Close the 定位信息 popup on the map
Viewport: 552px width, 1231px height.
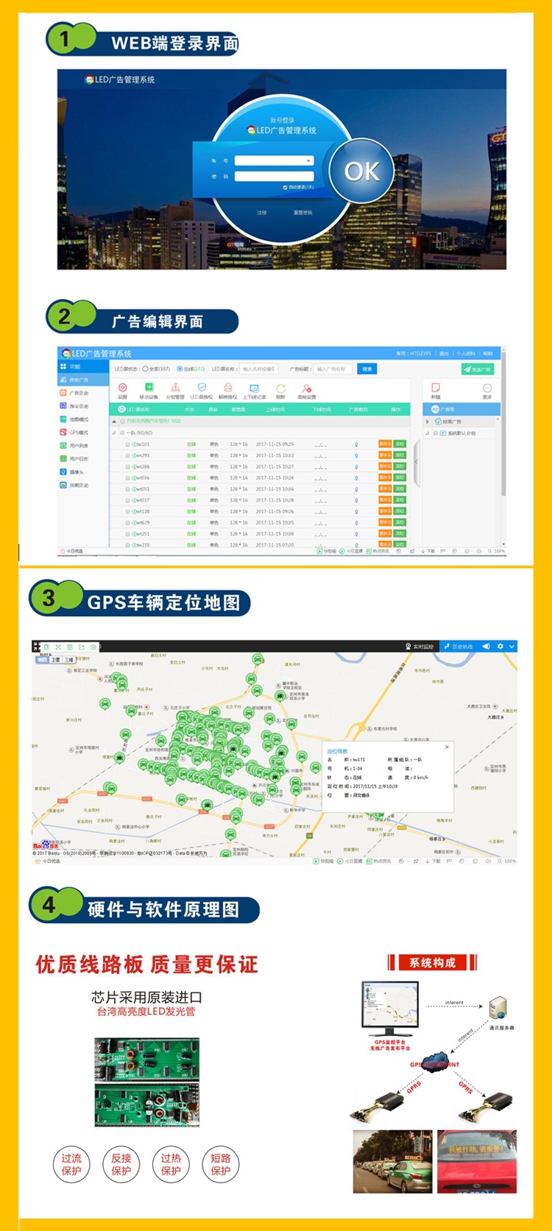point(447,747)
